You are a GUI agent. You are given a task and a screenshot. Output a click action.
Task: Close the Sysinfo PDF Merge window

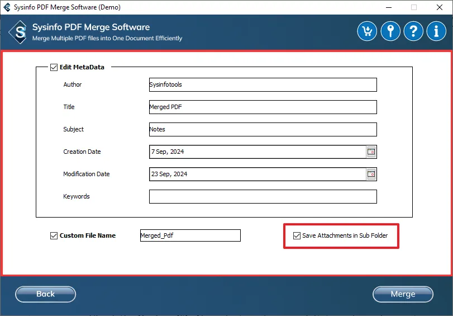[440, 7]
